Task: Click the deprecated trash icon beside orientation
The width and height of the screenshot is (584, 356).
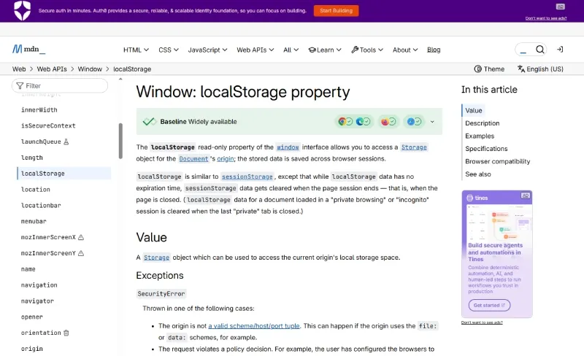Action: (66, 333)
